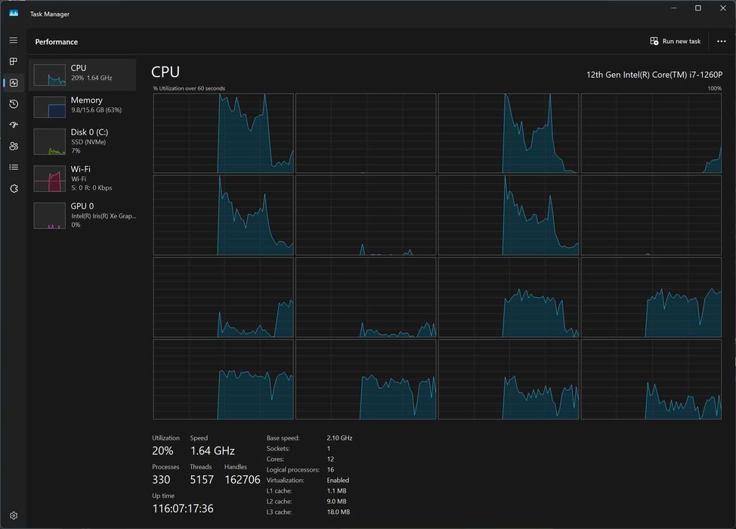Open the Services page icon
The width and height of the screenshot is (736, 529).
point(14,188)
